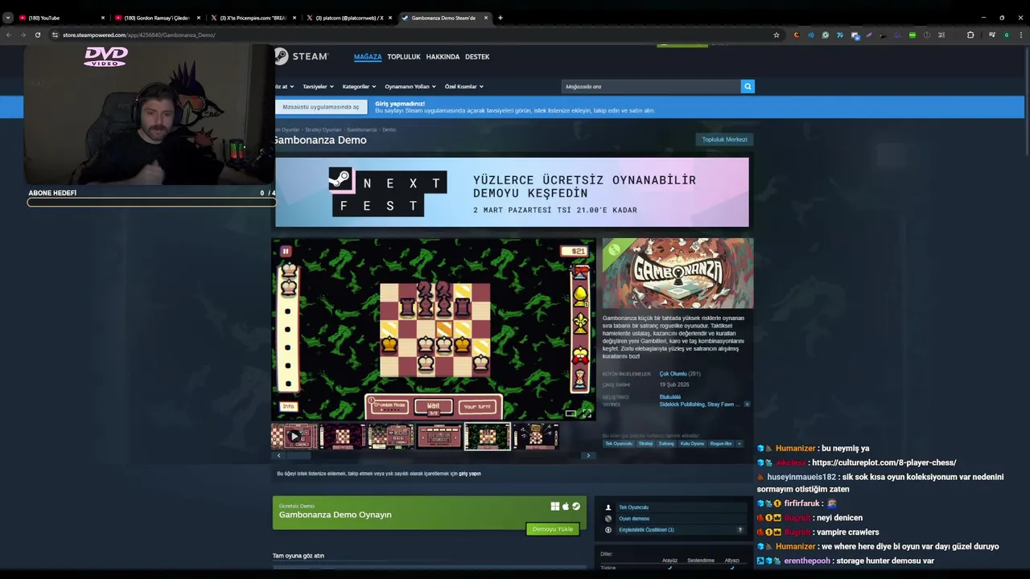Open the HAKKINDA tab
The image size is (1030, 579).
tap(443, 57)
